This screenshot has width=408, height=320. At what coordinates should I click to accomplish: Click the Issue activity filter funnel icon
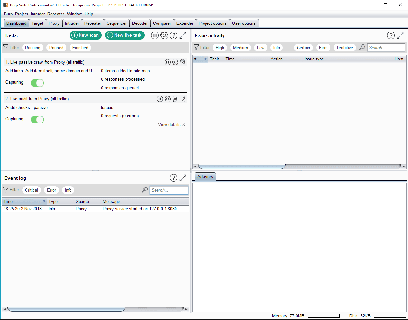196,48
